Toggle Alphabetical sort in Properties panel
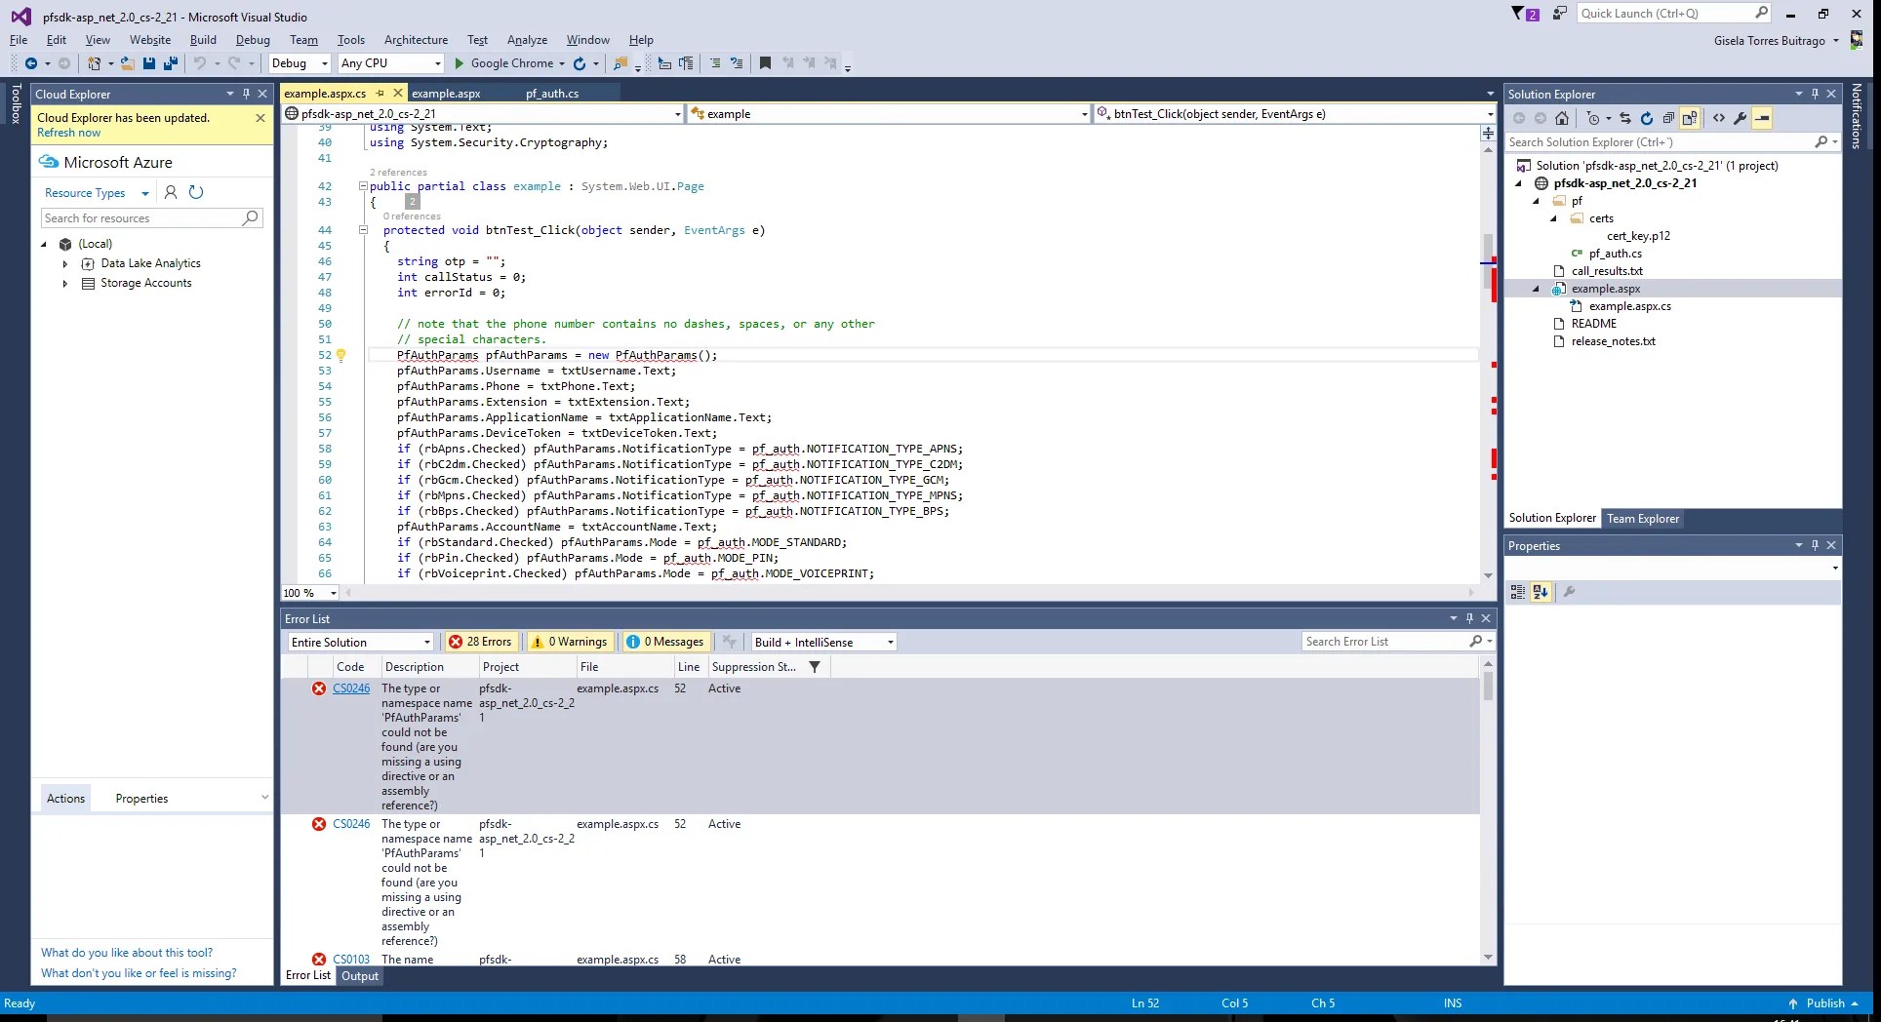 1541,592
